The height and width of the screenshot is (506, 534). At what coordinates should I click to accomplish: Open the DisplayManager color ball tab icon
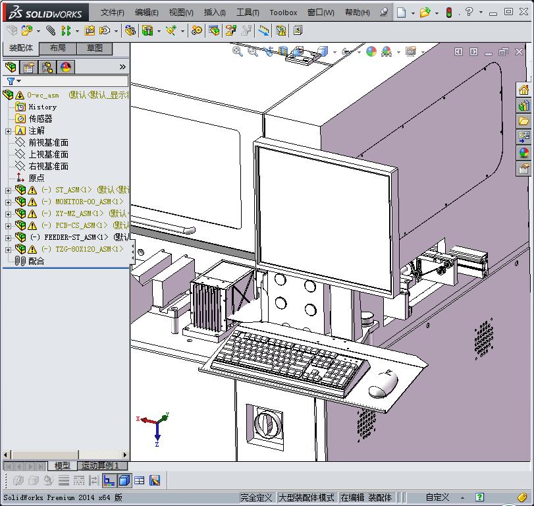point(65,67)
